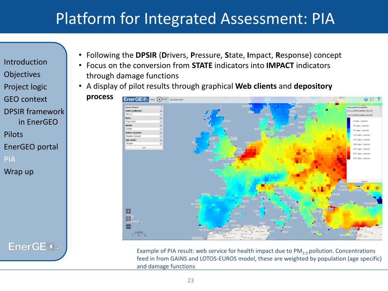Open the Pope 2002 beta dropdown

144,122
